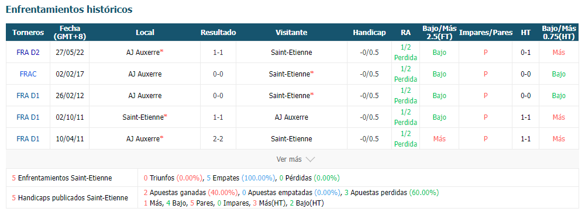This screenshot has height=212, width=585.
Task: Click the Resultado column header
Action: point(218,33)
